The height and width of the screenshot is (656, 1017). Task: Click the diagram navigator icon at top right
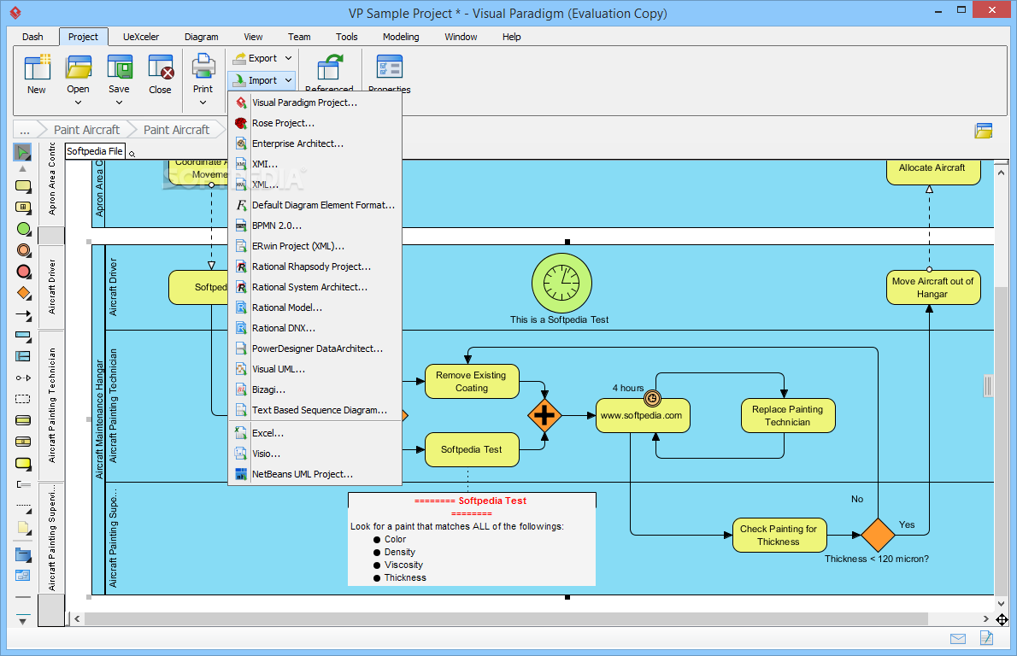(984, 131)
